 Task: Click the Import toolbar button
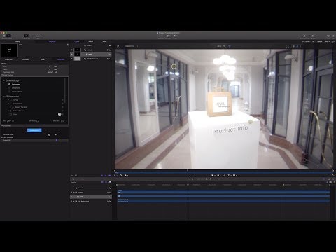coord(38,36)
